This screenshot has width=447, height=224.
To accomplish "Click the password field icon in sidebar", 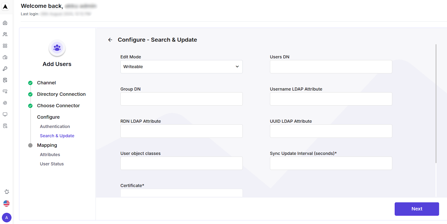I will (x=5, y=91).
